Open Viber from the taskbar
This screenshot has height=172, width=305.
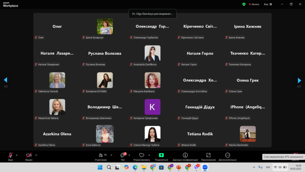197,167
